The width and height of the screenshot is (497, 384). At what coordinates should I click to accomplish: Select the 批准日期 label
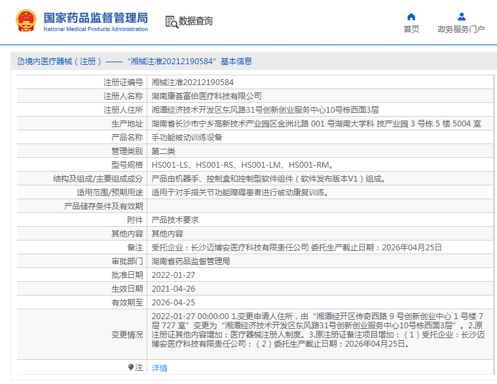[x=127, y=275]
